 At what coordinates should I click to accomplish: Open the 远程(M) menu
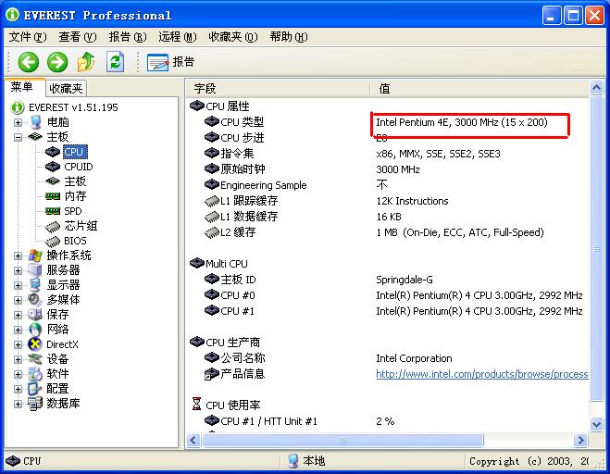(178, 37)
